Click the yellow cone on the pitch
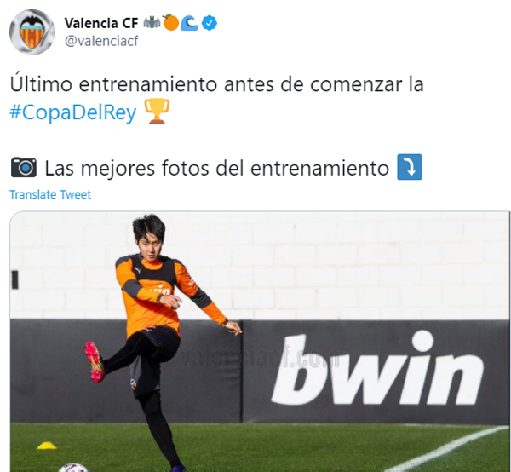The image size is (511, 472). (x=47, y=446)
